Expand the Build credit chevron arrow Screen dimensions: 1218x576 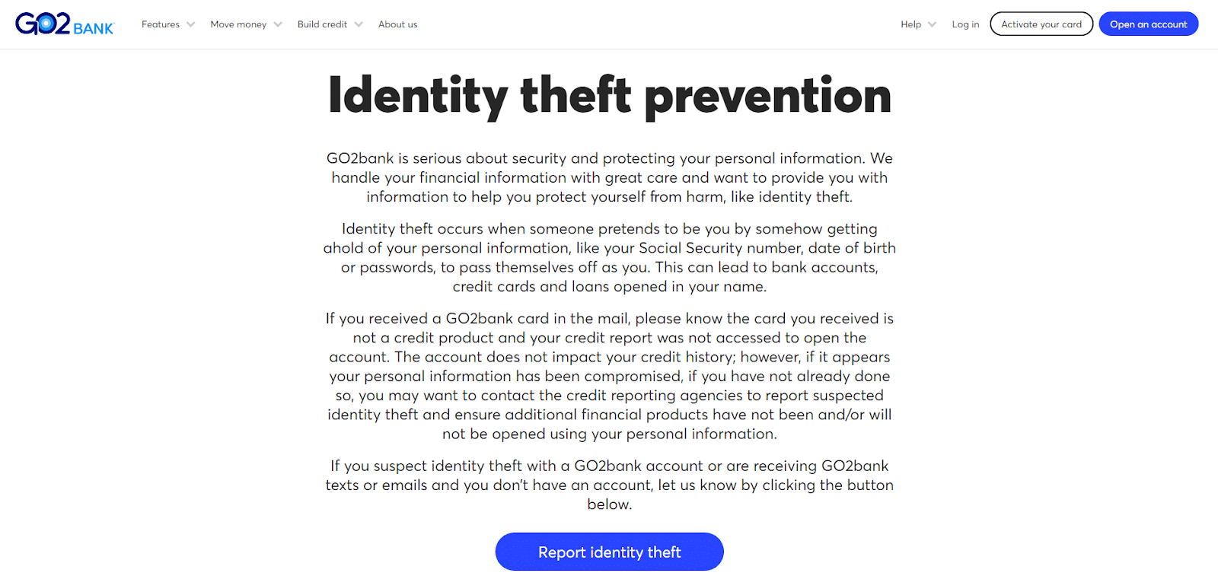tap(359, 24)
